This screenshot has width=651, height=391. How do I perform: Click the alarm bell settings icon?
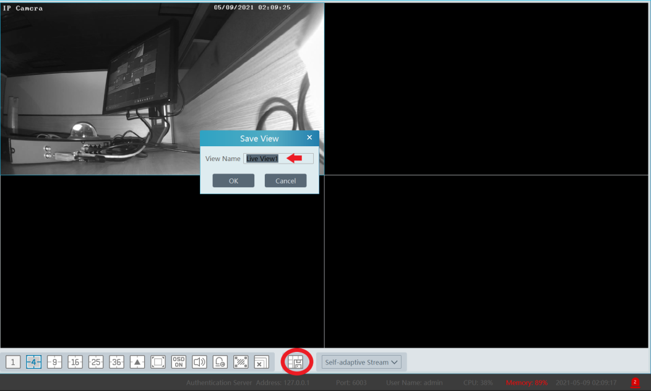tap(220, 362)
